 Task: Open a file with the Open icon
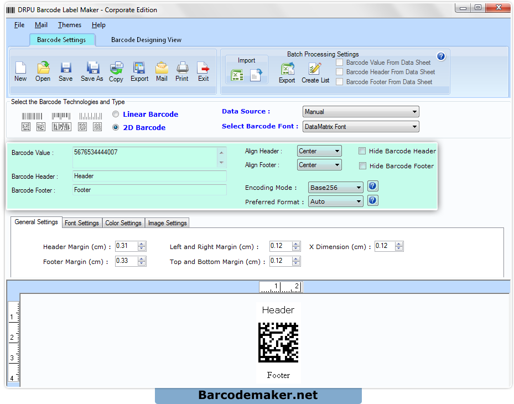(43, 68)
